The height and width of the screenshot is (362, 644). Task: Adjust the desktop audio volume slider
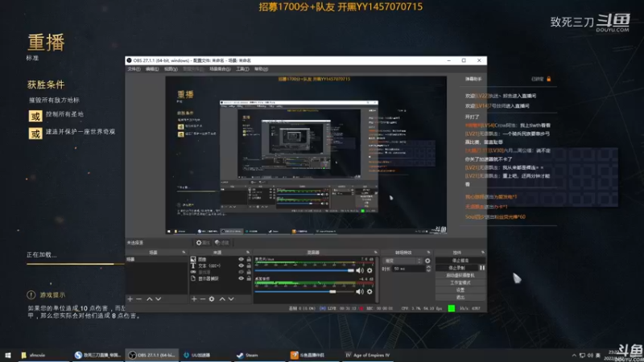(x=304, y=291)
